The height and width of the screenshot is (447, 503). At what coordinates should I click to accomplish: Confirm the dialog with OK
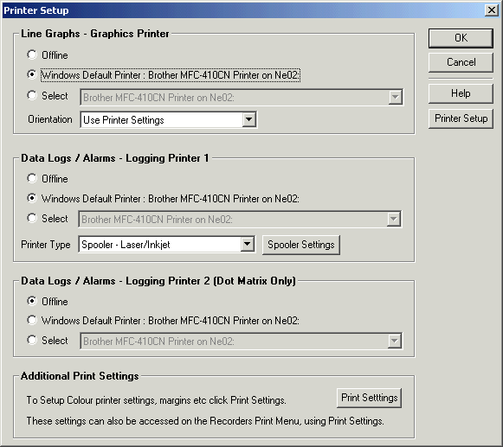pos(461,38)
